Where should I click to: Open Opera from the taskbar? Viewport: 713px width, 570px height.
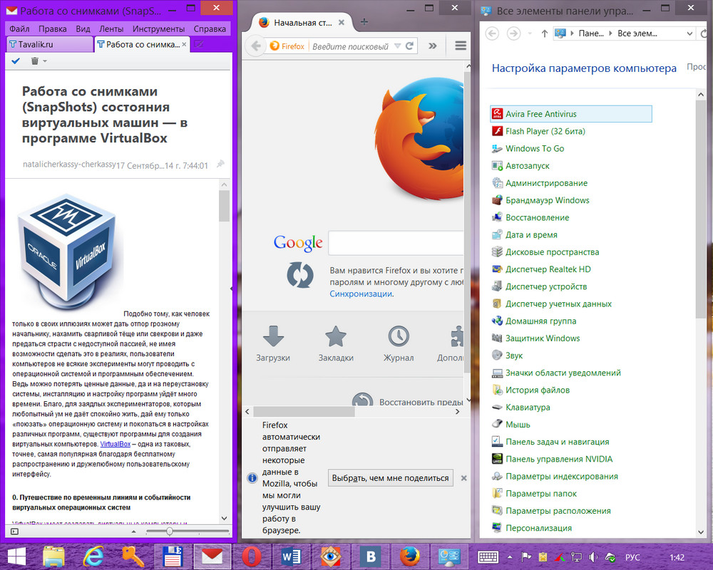[x=252, y=556]
